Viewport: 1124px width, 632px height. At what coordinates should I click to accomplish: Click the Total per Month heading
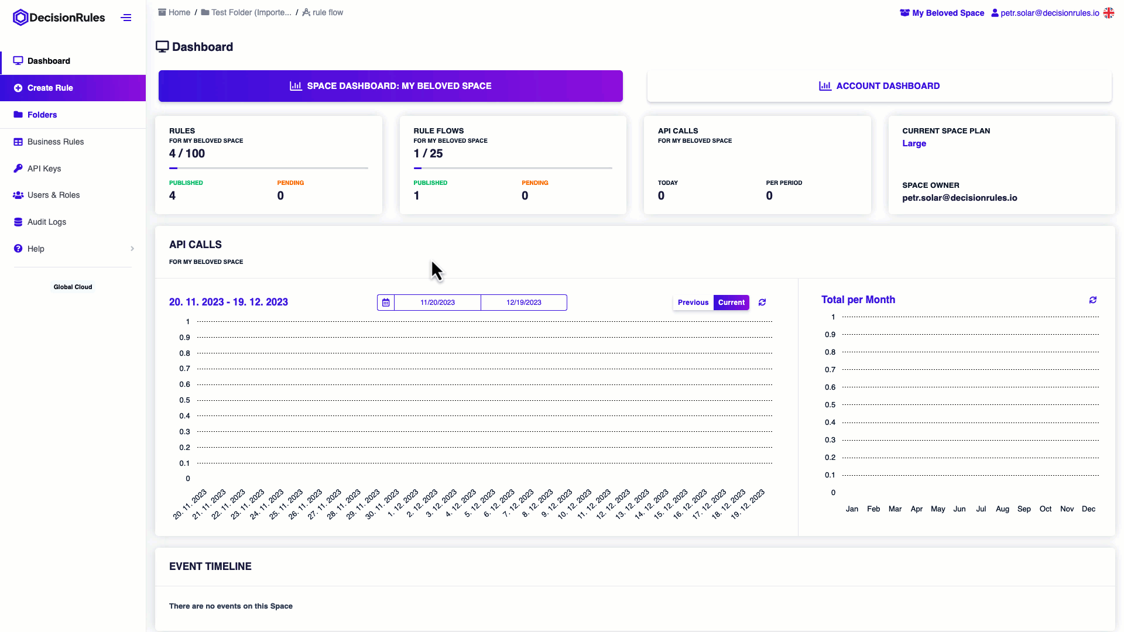(x=858, y=300)
